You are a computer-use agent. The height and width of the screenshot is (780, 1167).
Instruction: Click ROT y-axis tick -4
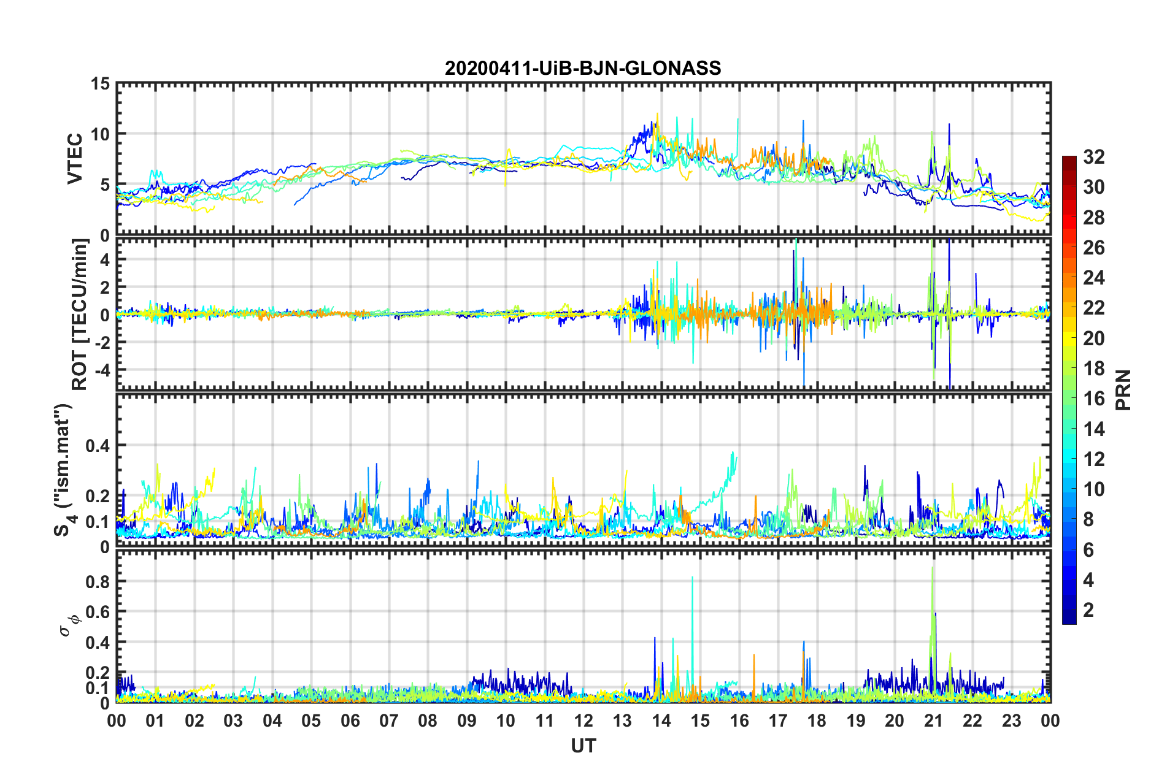(x=102, y=370)
